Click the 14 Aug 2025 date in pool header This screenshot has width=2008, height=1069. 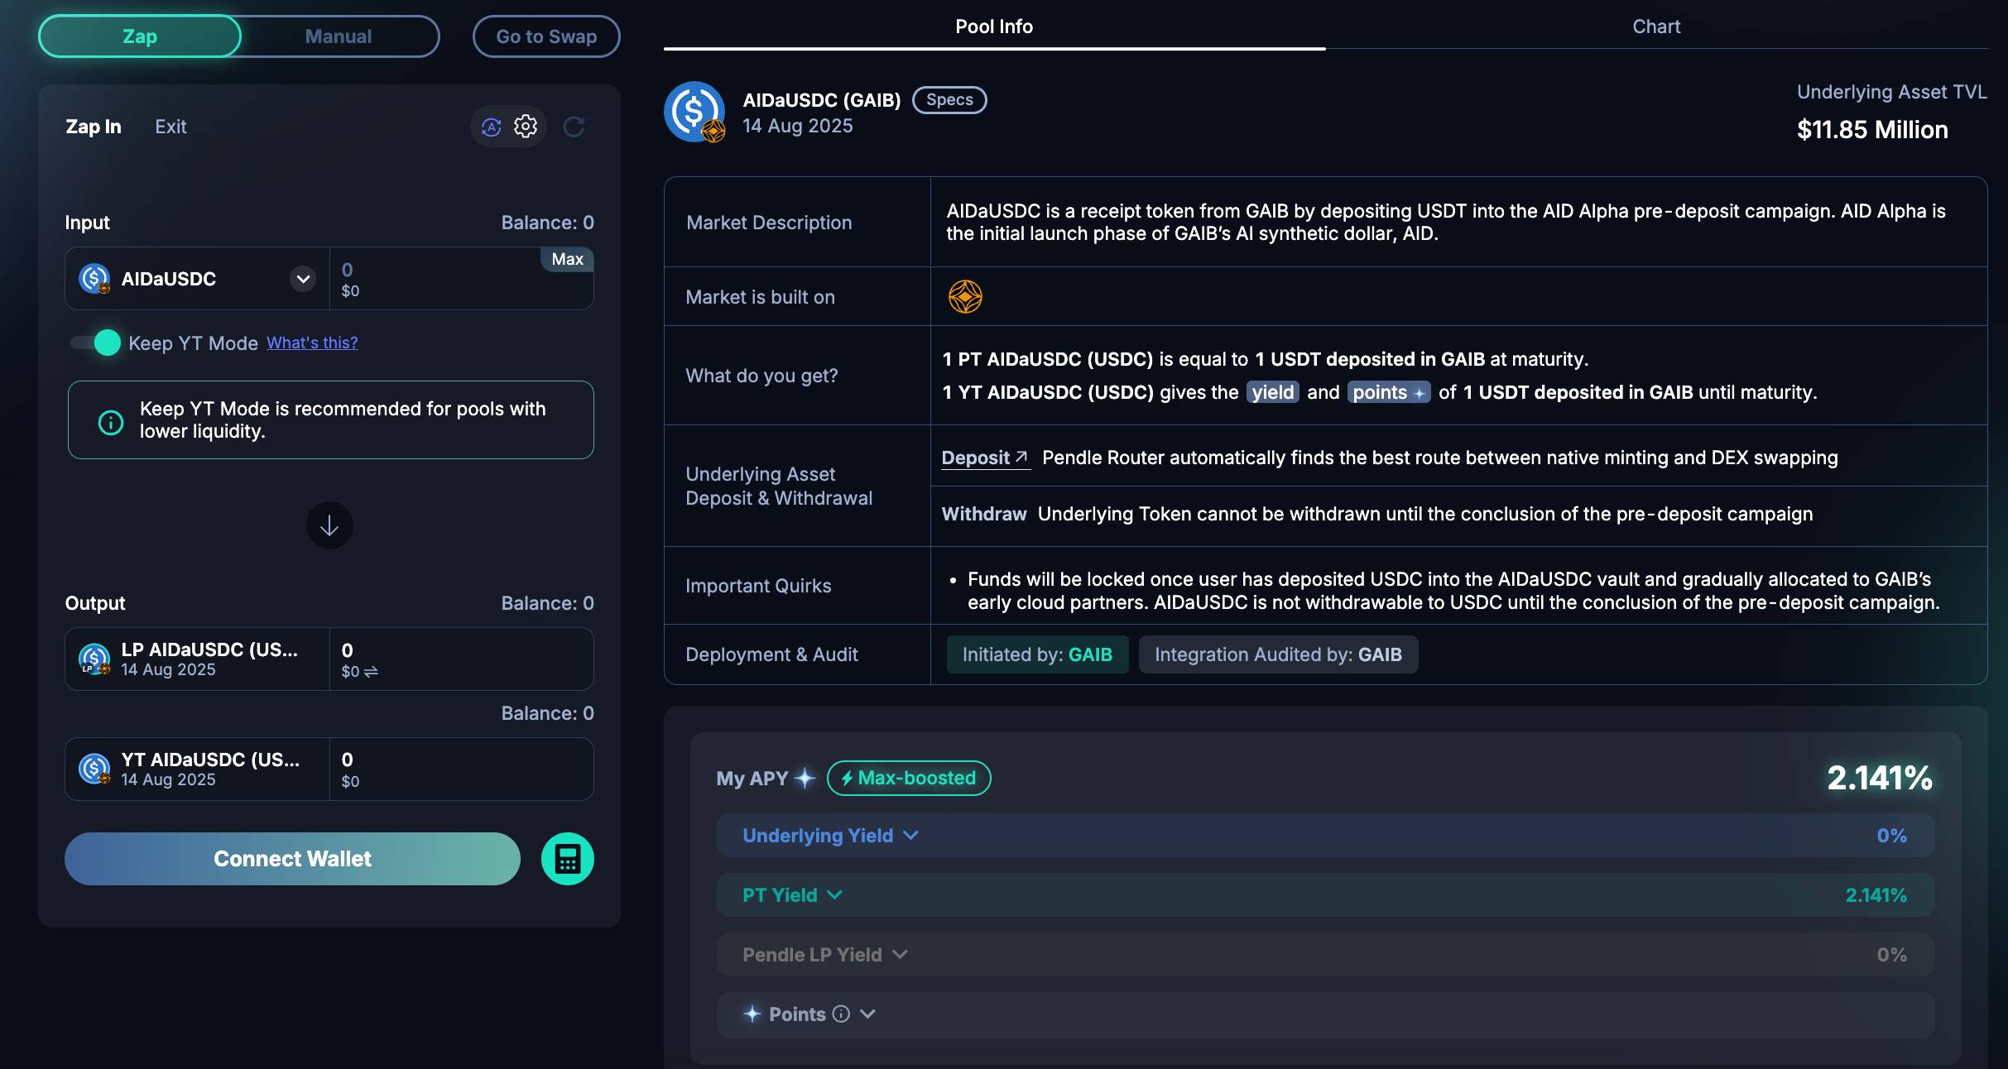pos(797,126)
